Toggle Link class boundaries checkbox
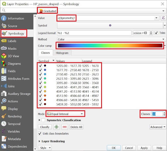 [x=40, y=134]
